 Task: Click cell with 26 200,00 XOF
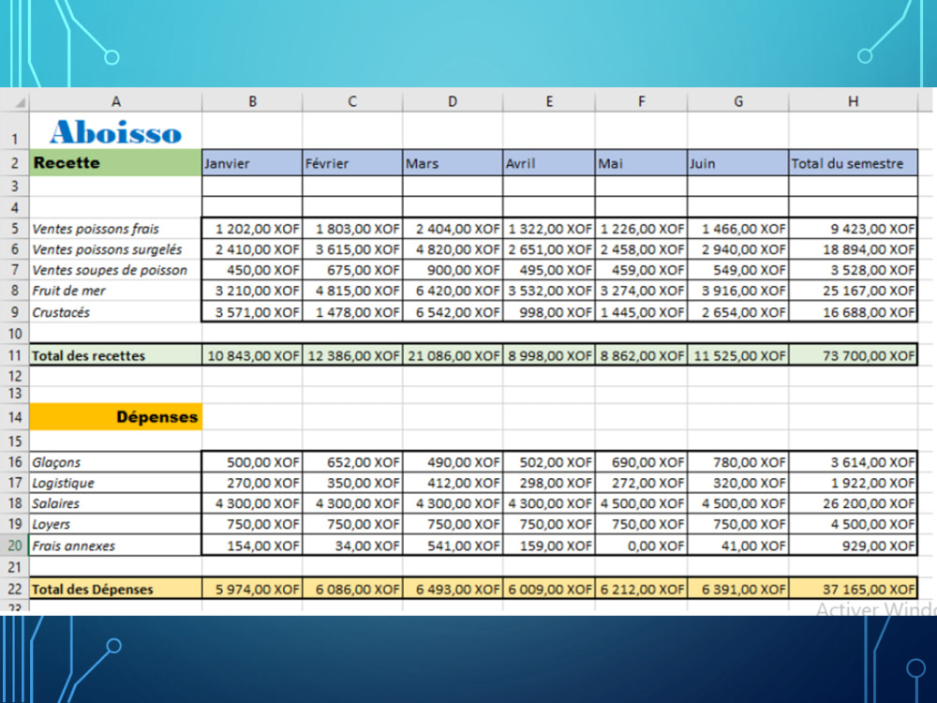(x=853, y=503)
